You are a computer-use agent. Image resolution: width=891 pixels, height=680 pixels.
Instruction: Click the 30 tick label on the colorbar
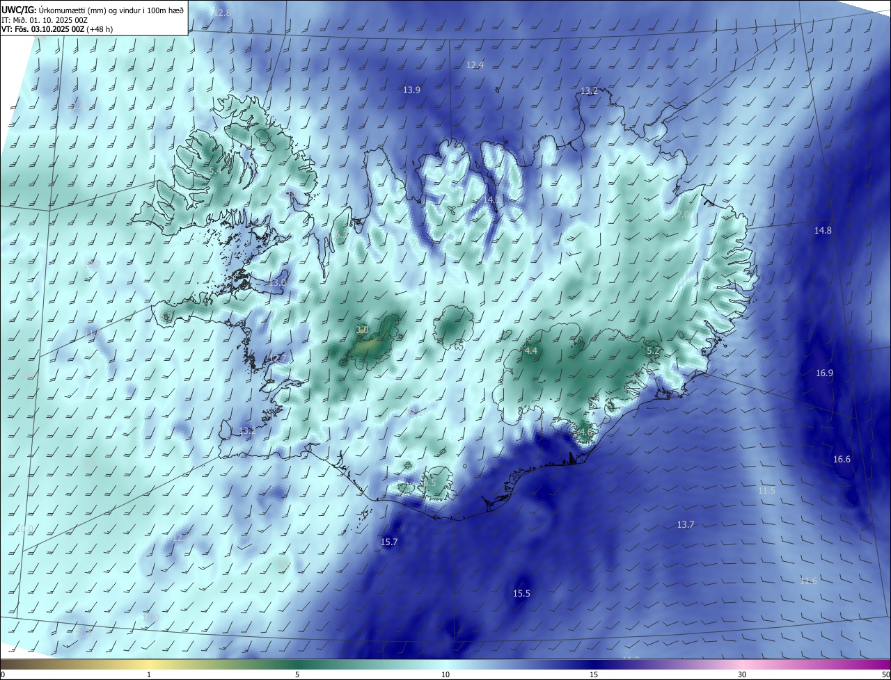pos(742,675)
